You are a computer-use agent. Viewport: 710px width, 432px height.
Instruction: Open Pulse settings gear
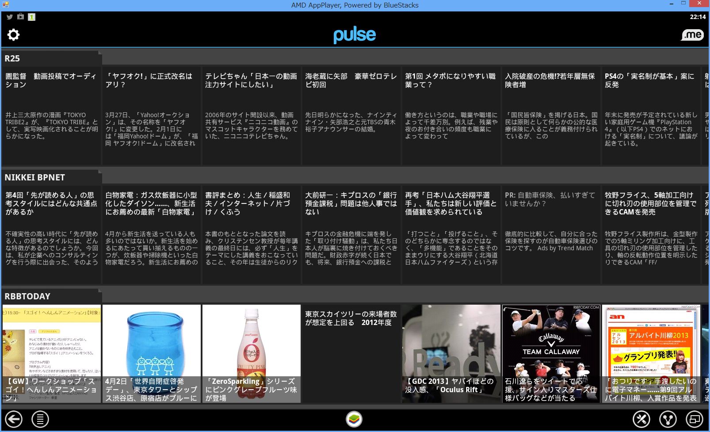(14, 34)
